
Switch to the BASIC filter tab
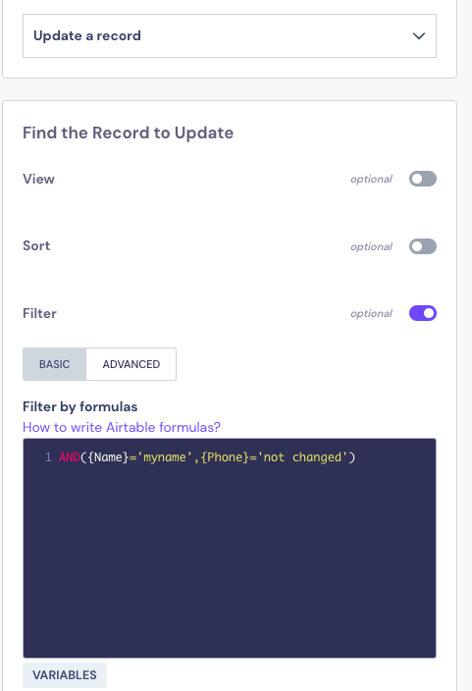coord(55,364)
